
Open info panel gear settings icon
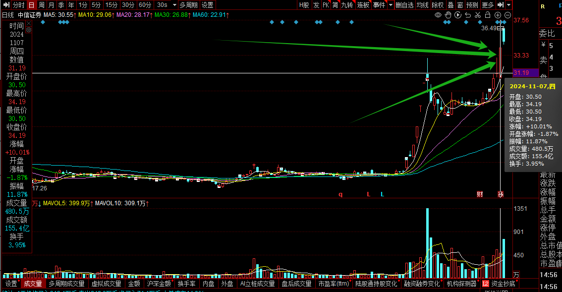click(x=29, y=30)
